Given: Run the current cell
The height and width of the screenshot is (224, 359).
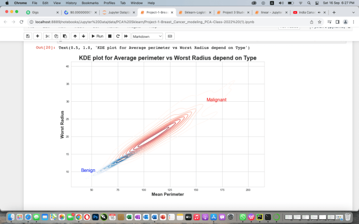Looking at the screenshot, I should coord(97,36).
